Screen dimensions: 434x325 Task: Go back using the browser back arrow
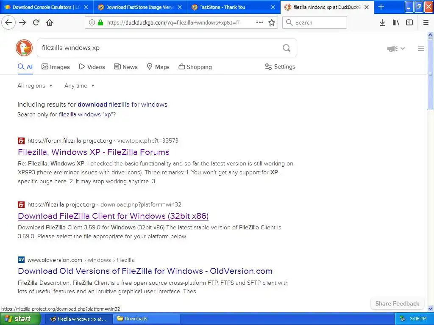pyautogui.click(x=8, y=22)
